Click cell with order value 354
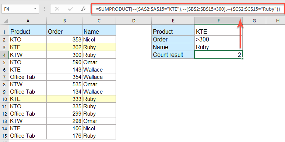The image size is (285, 142). (64, 77)
